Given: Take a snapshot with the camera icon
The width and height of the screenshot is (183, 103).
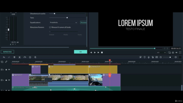Looking at the screenshot, I should click(x=173, y=53).
